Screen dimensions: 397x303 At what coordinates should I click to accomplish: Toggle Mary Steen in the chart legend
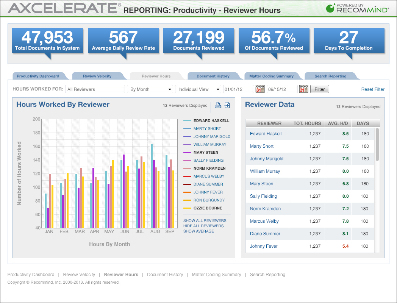point(206,152)
